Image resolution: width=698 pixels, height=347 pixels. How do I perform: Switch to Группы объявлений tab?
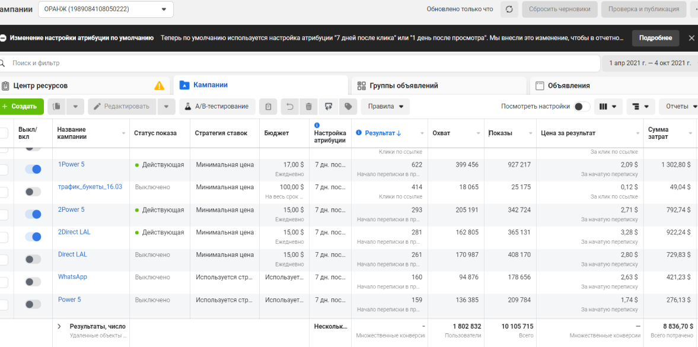coord(438,85)
